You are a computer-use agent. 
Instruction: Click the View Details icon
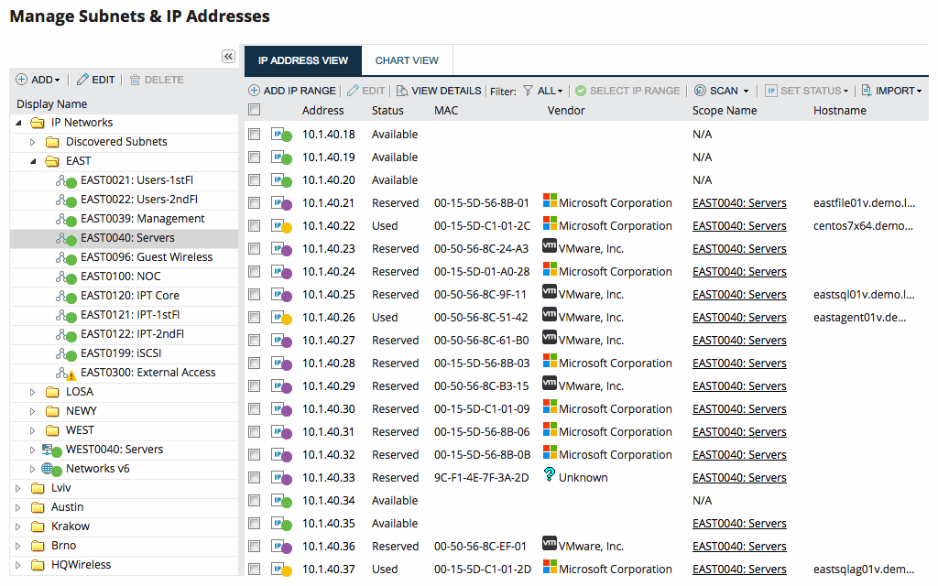(x=402, y=91)
